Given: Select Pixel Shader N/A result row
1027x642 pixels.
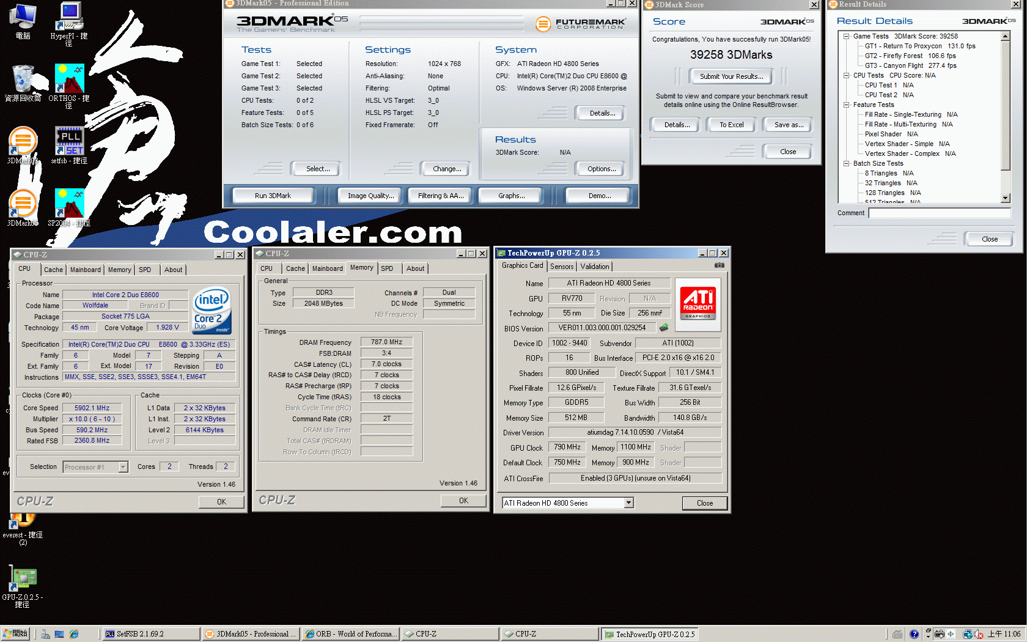Looking at the screenshot, I should tap(891, 134).
